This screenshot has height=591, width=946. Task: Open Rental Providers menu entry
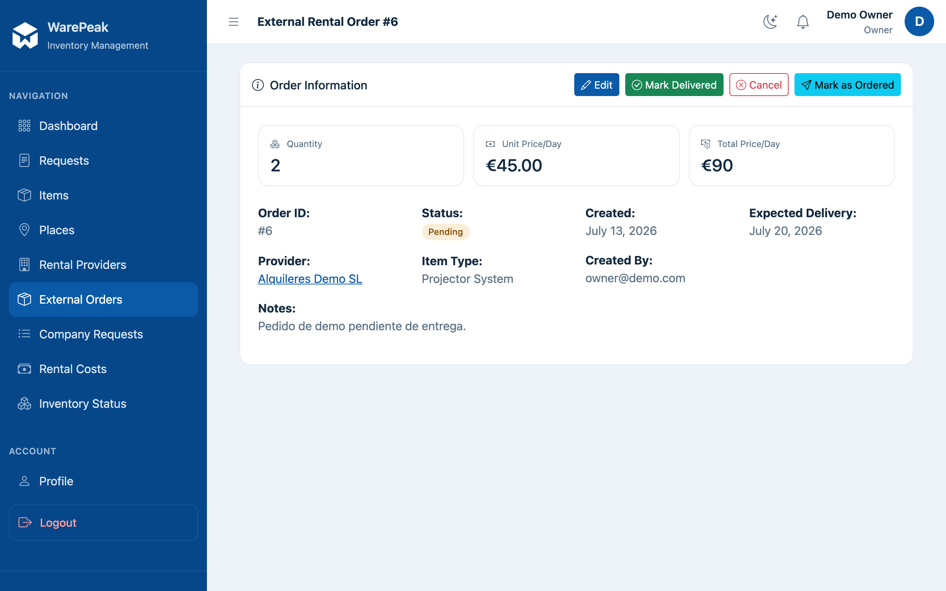(x=103, y=264)
